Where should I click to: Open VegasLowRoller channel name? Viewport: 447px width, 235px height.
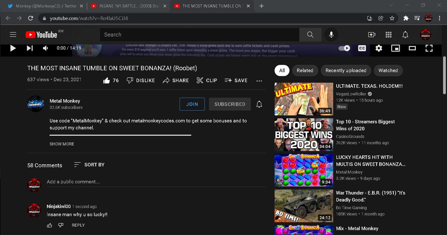pyautogui.click(x=351, y=94)
